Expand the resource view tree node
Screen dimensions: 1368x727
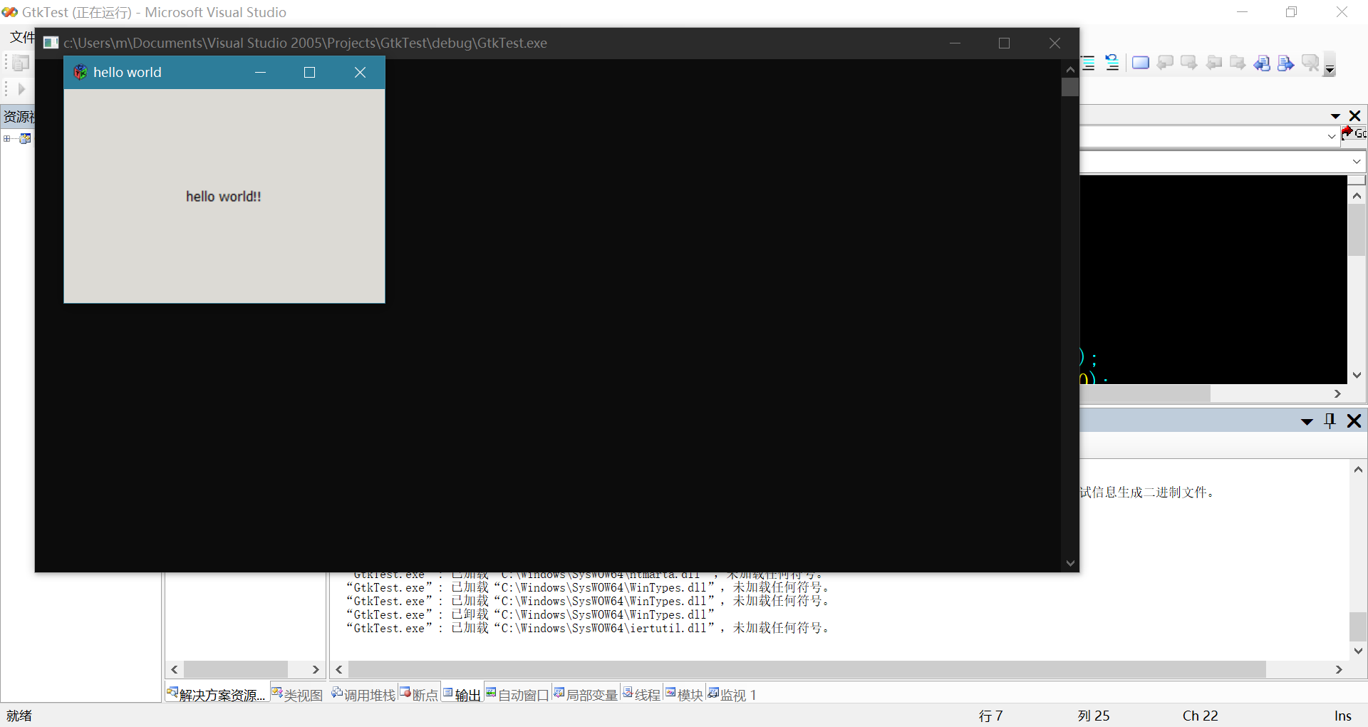(x=7, y=138)
